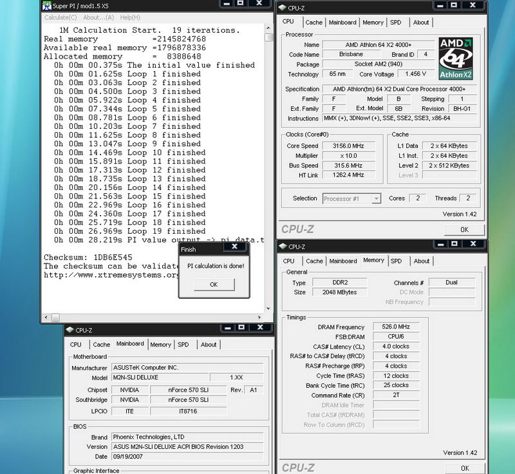
Task: Switch to Cache tab in top CPU-Z window
Action: pos(314,23)
